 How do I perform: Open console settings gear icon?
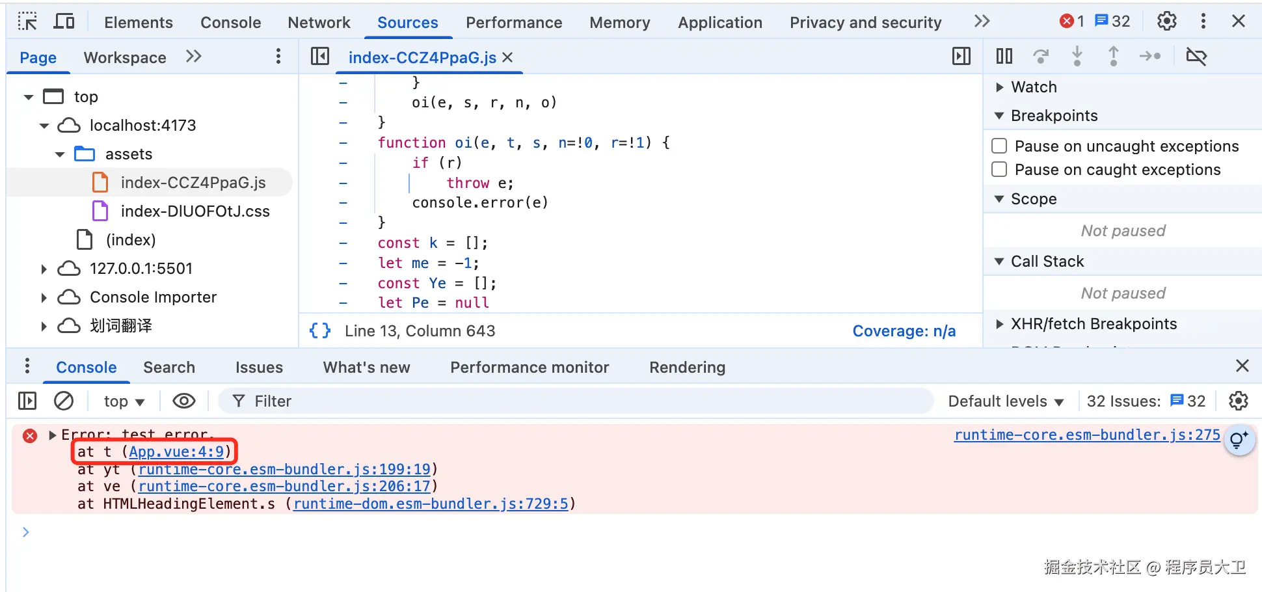coord(1238,401)
